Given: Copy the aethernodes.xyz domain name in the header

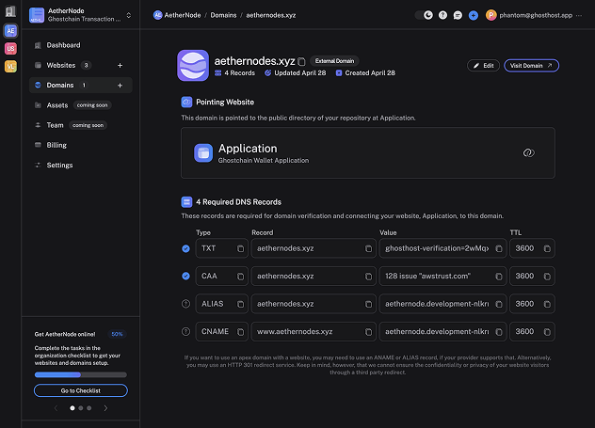Looking at the screenshot, I should (x=301, y=61).
